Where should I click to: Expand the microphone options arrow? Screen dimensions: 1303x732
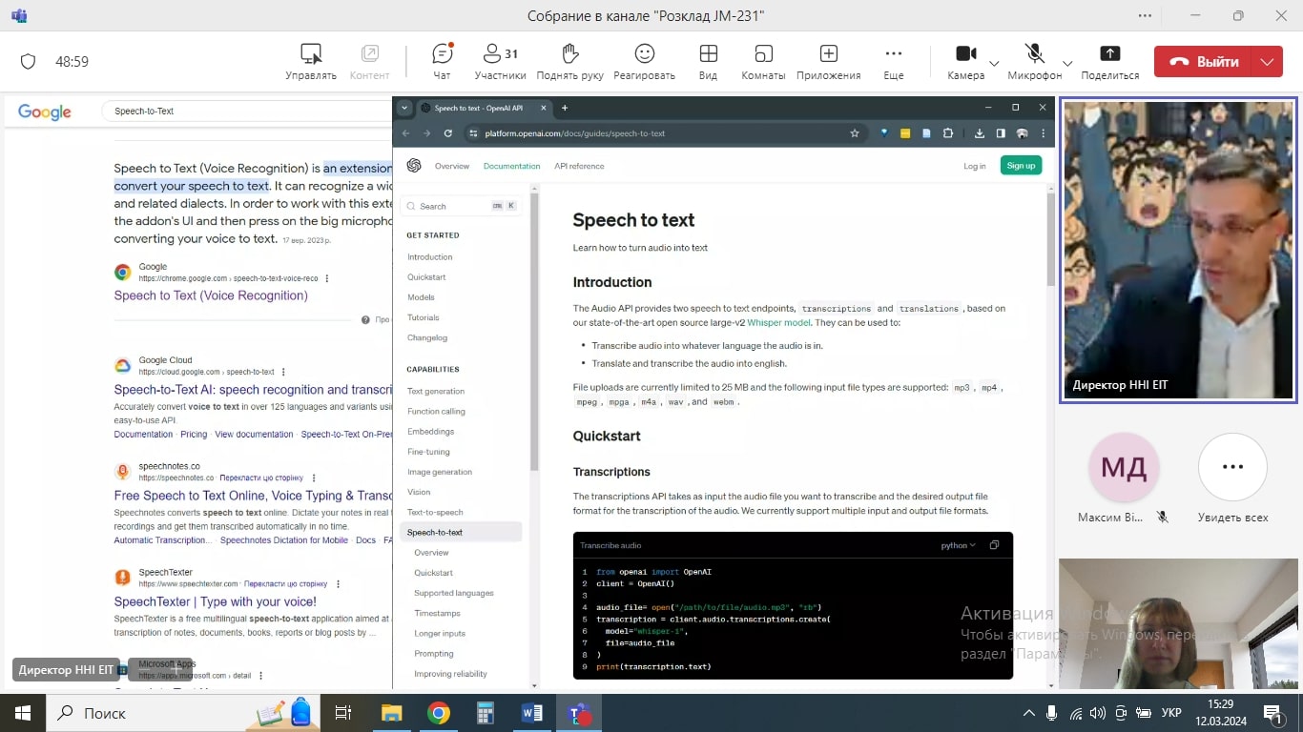tap(1067, 63)
